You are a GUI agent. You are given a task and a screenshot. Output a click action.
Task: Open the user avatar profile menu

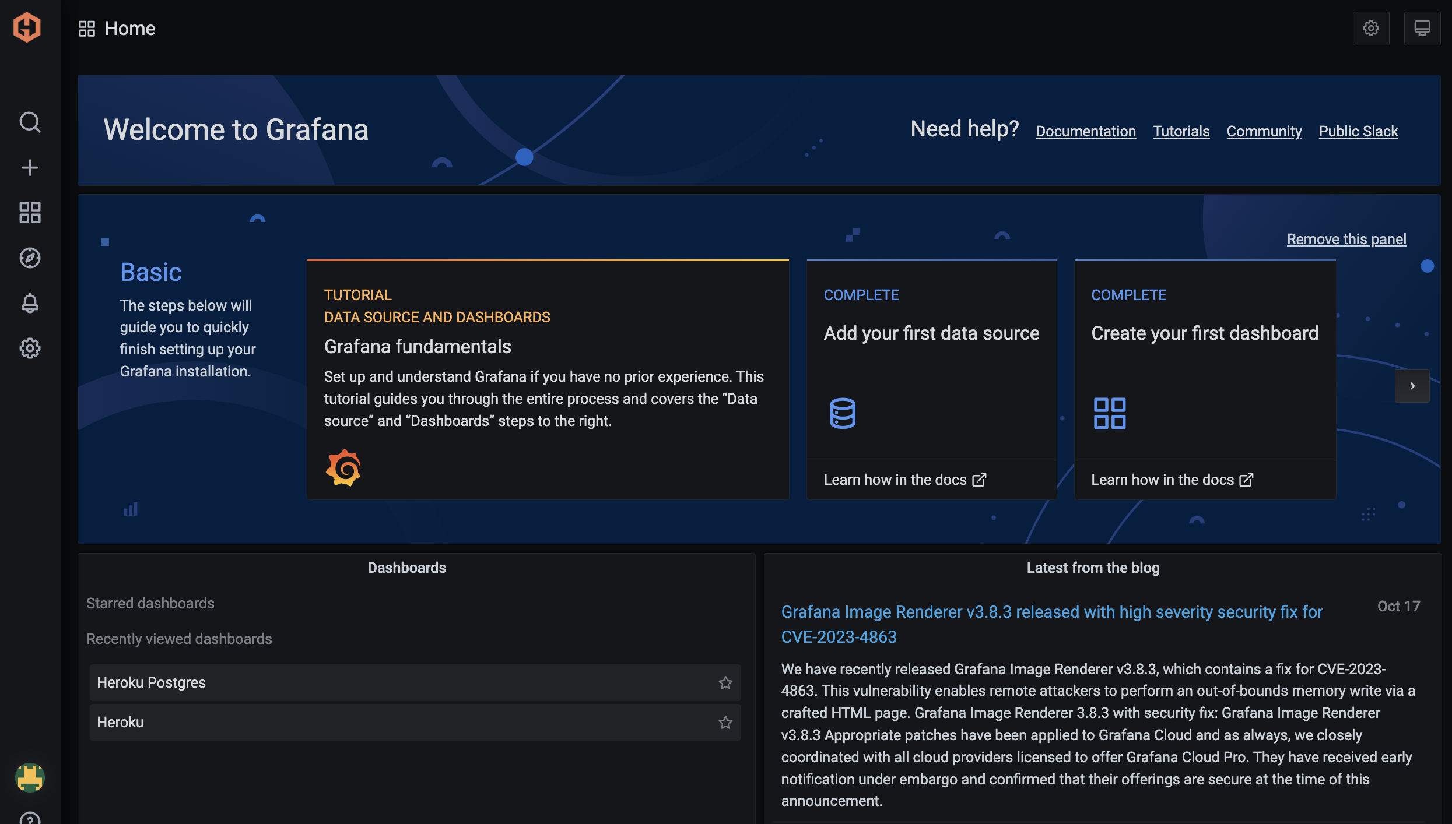point(30,777)
